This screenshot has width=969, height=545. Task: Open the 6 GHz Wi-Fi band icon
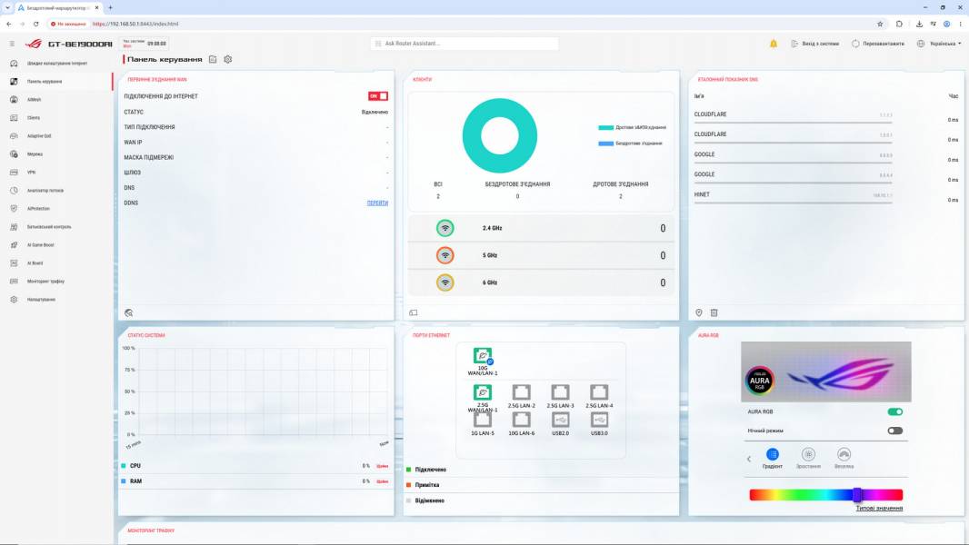click(x=445, y=282)
